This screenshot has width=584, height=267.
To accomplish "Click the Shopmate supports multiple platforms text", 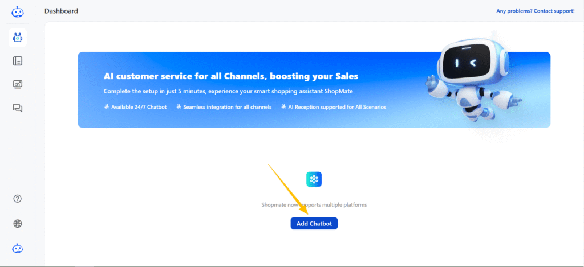I will [314, 205].
